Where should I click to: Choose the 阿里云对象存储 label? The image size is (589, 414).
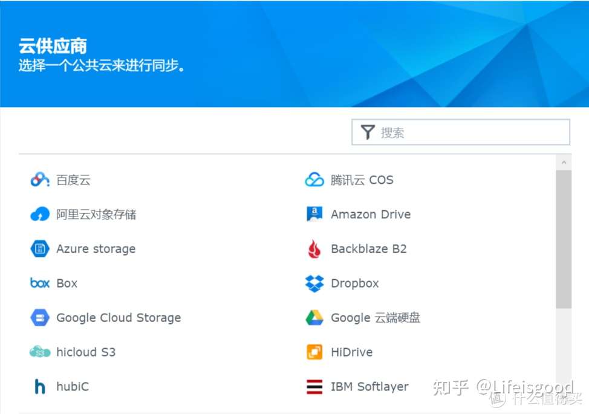coord(97,215)
